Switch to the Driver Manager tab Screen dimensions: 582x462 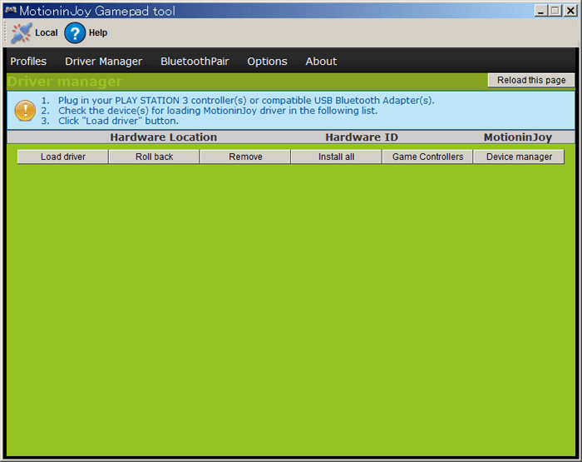104,62
